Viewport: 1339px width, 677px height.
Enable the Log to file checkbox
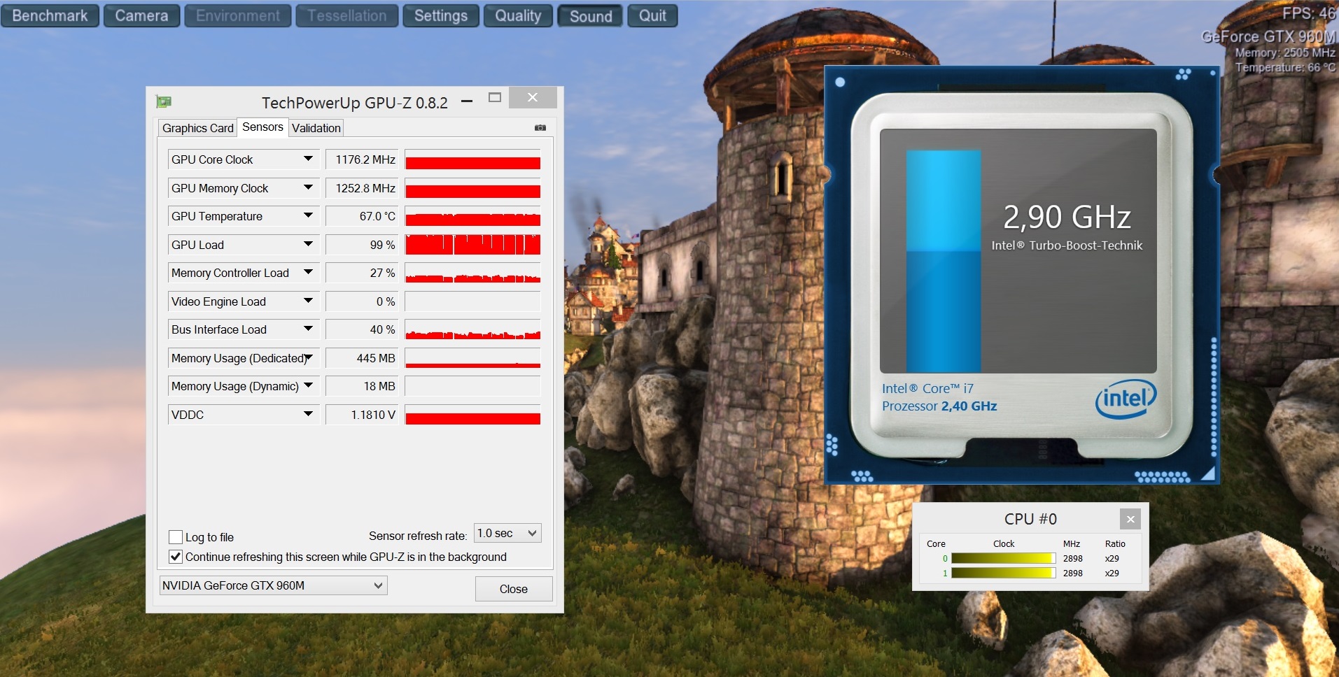(x=176, y=537)
